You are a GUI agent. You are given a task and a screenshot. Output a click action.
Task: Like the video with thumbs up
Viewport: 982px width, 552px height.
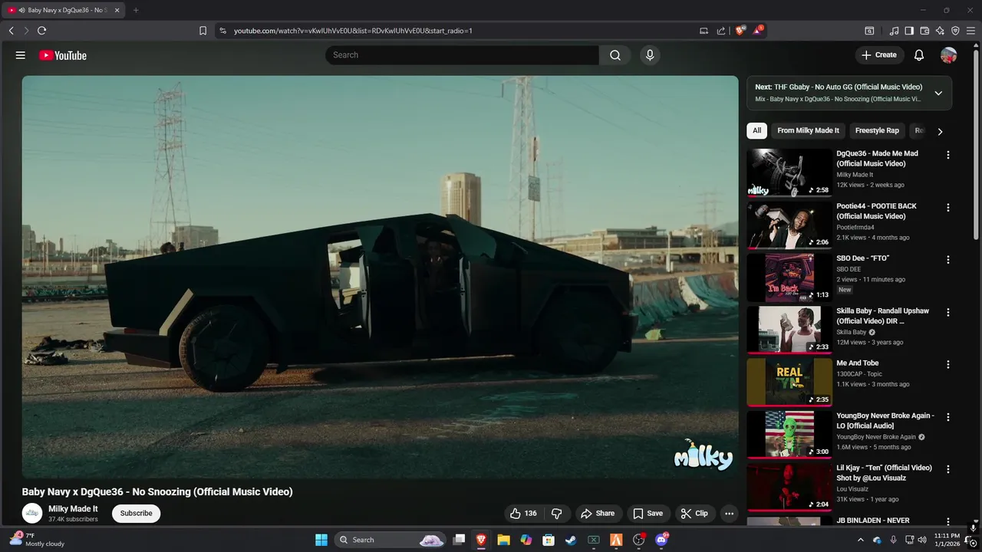[x=524, y=514]
